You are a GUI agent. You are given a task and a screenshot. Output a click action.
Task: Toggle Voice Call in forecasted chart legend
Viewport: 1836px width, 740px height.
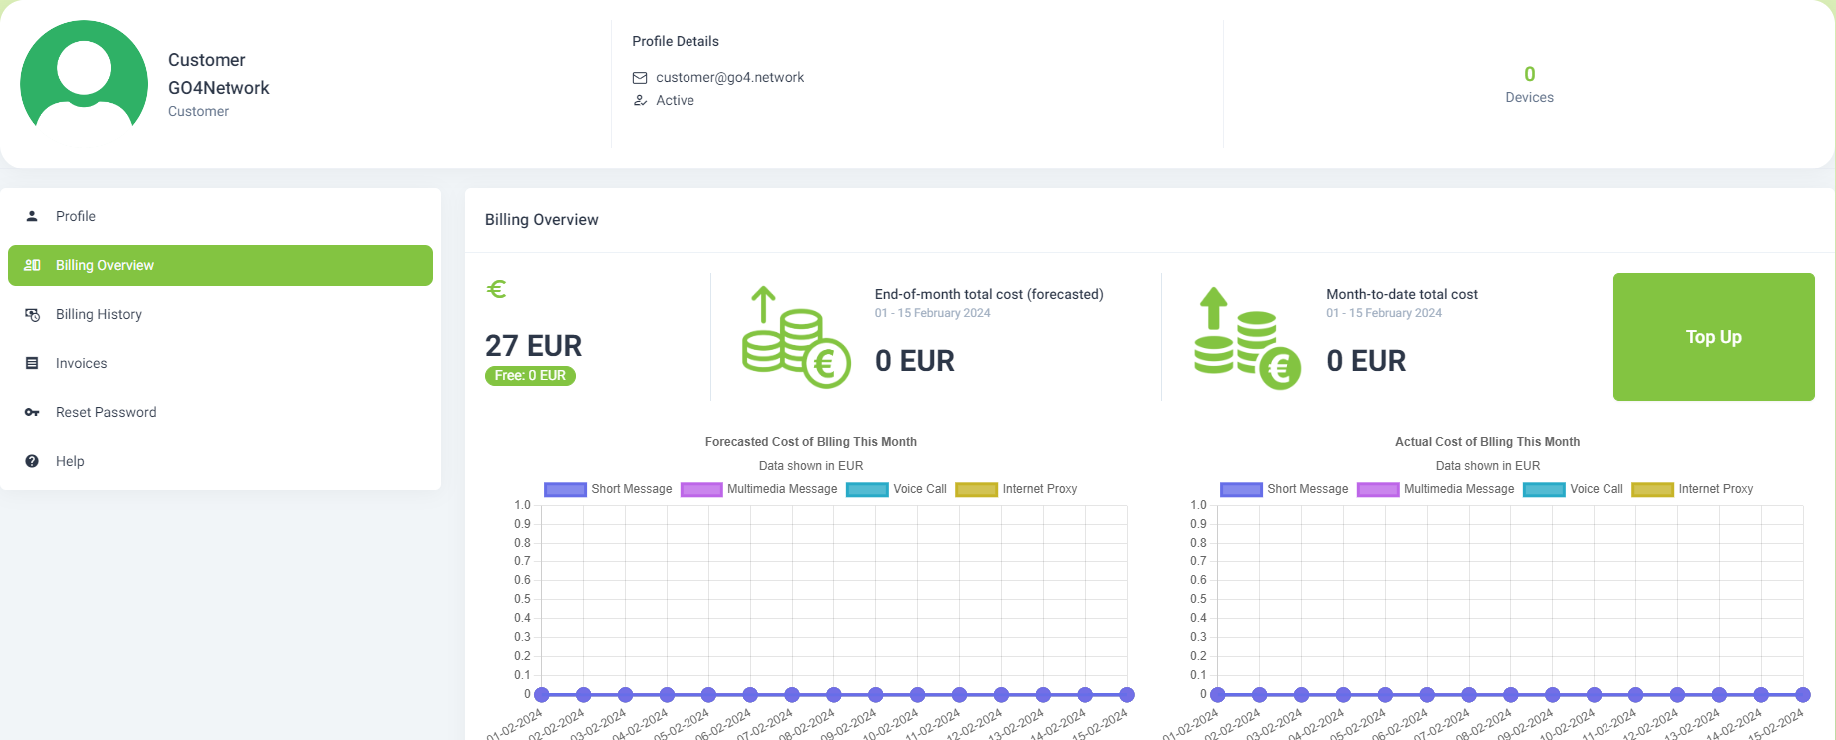click(897, 489)
